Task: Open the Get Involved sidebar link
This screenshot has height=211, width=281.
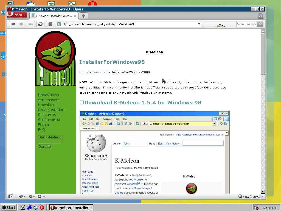Action: pyautogui.click(x=49, y=120)
